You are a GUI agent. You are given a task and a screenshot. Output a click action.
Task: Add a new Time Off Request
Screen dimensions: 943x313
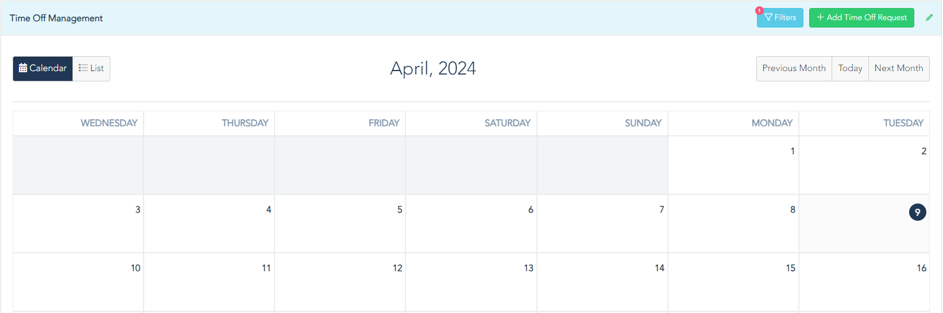point(861,18)
